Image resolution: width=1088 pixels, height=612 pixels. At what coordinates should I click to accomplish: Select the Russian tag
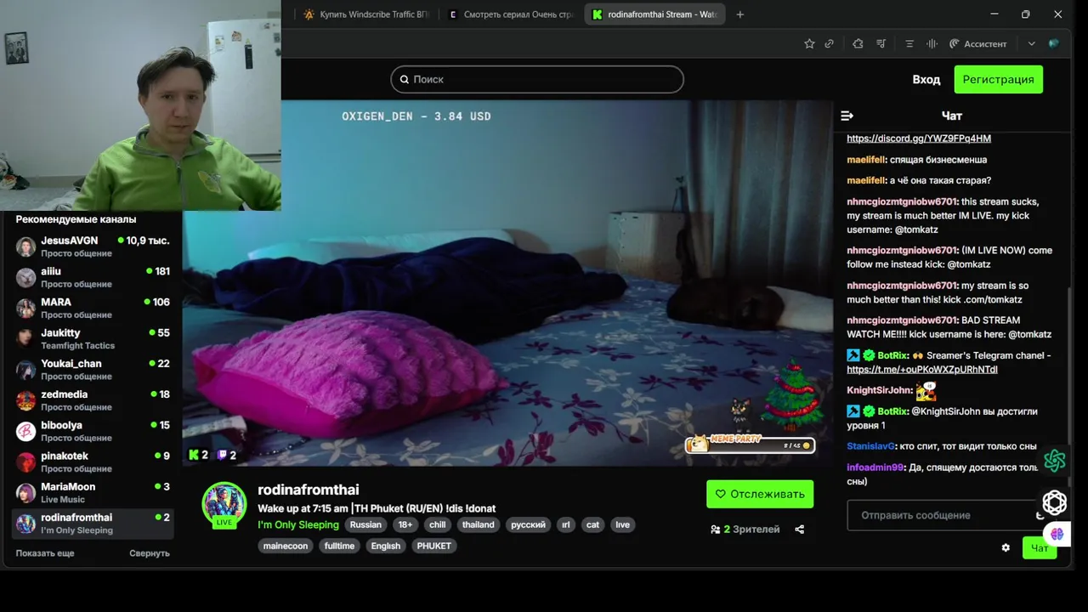point(365,524)
